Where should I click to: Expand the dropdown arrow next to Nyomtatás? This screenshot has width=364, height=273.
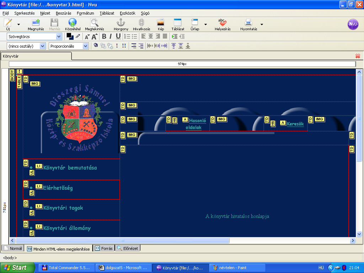[262, 25]
